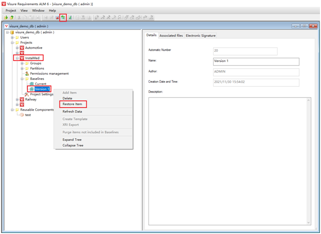
Task: Click the Author field showing ADMIN
Action: pos(256,72)
